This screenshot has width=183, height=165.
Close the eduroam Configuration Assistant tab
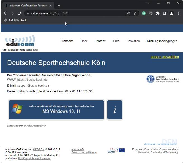click(x=51, y=6)
